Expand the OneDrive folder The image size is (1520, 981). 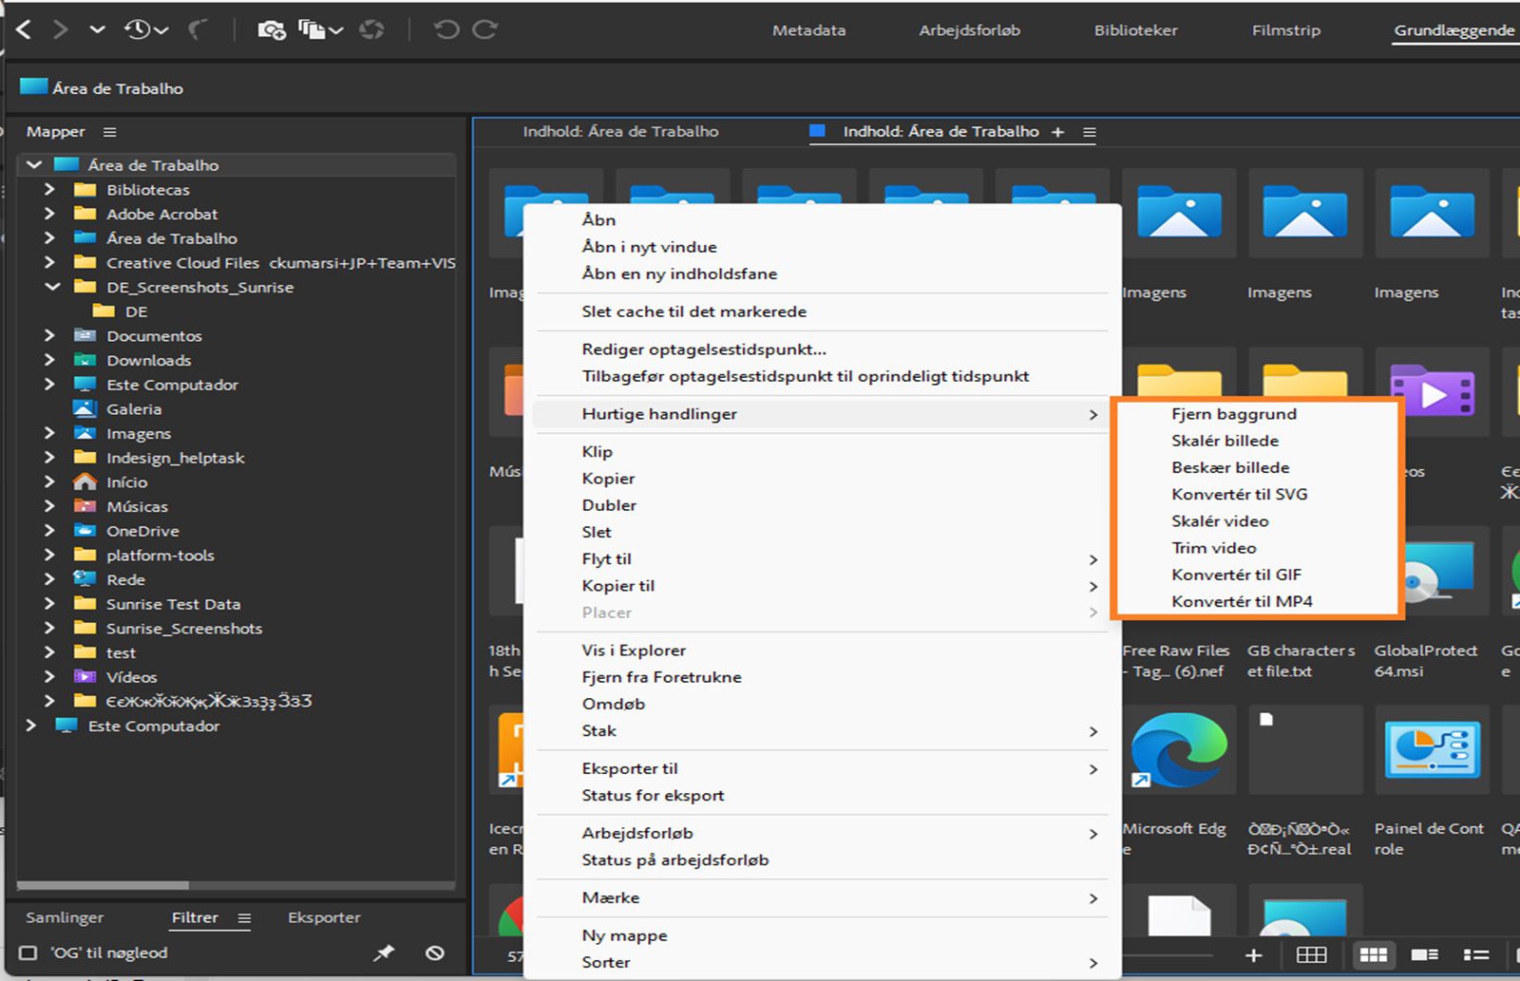[x=49, y=531]
